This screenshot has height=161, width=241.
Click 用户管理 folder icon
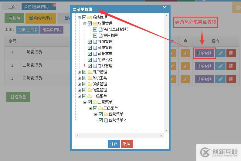point(90,72)
